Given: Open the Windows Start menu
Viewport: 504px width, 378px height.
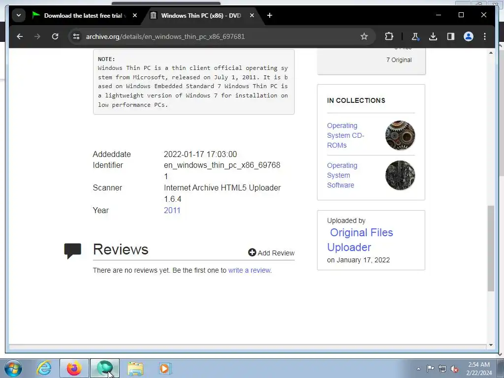Looking at the screenshot, I should point(13,368).
